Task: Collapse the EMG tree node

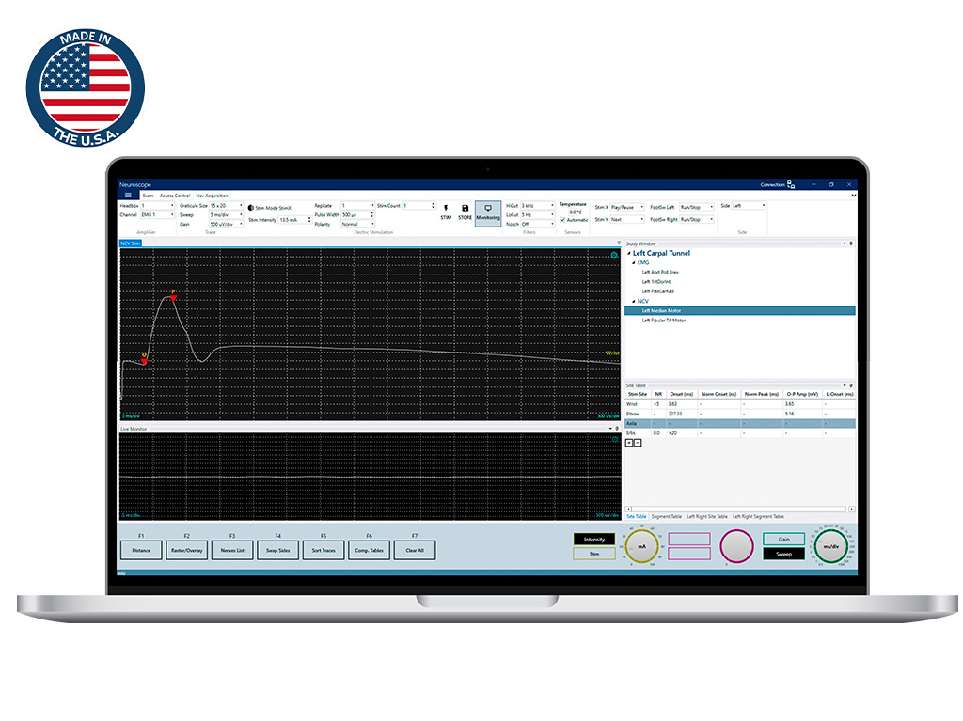Action: [x=634, y=263]
